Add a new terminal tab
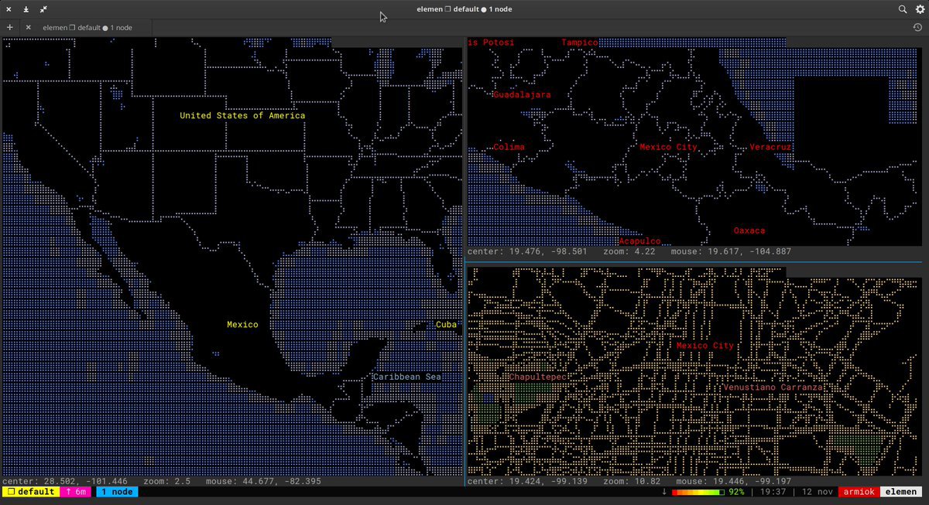Image resolution: width=929 pixels, height=505 pixels. pyautogui.click(x=9, y=27)
